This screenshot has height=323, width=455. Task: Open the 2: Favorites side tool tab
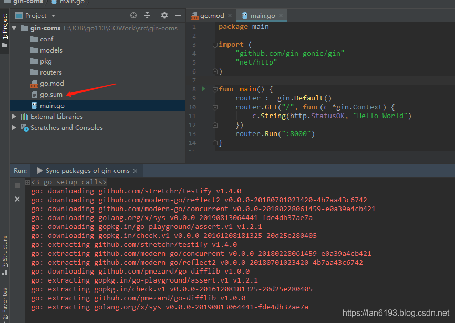click(5, 304)
